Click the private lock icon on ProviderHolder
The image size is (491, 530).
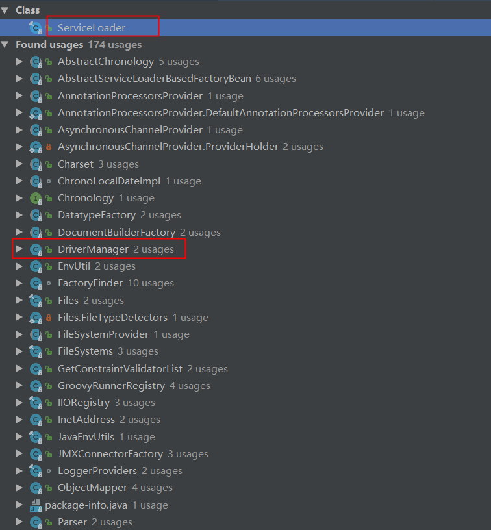point(49,147)
